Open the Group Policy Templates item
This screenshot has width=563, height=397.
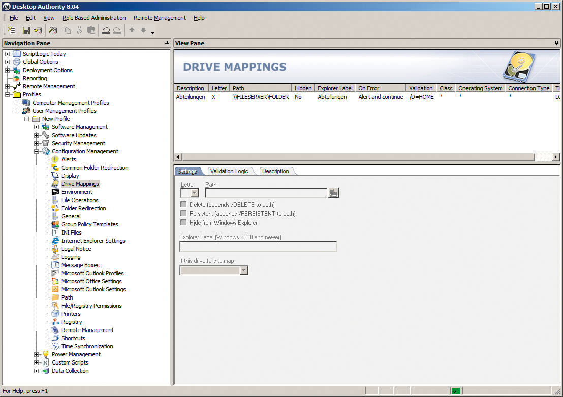point(89,224)
